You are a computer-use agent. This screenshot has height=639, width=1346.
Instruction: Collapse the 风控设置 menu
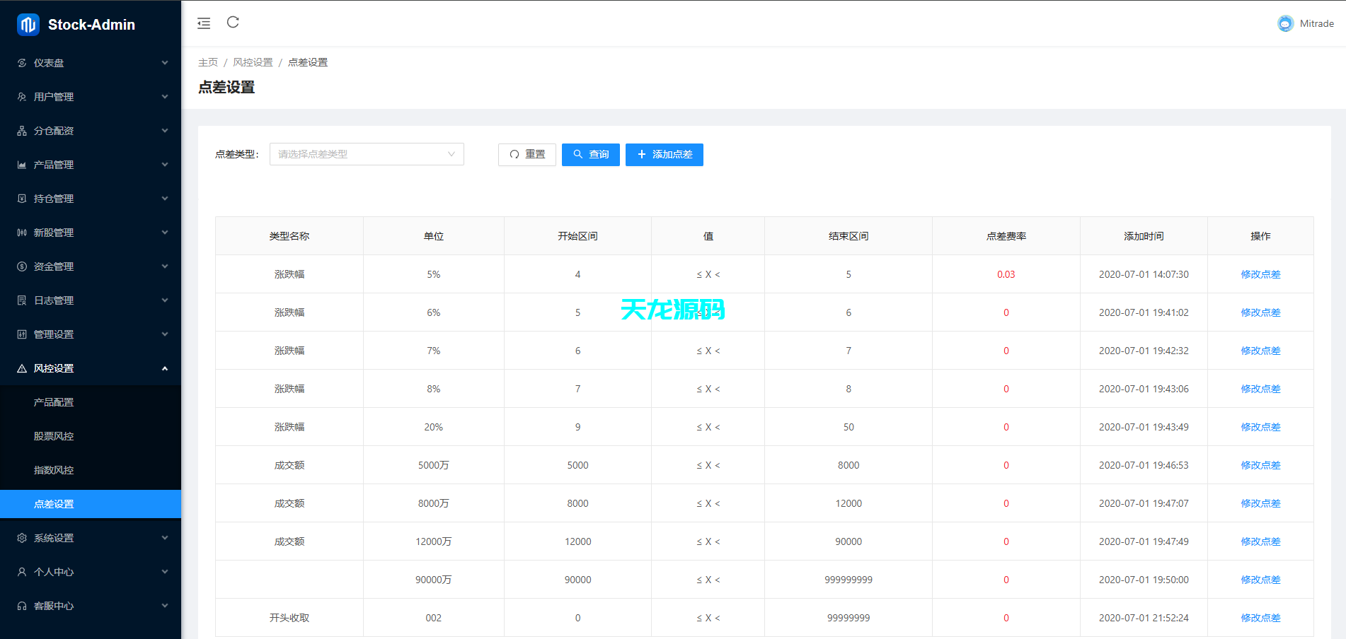pos(91,368)
